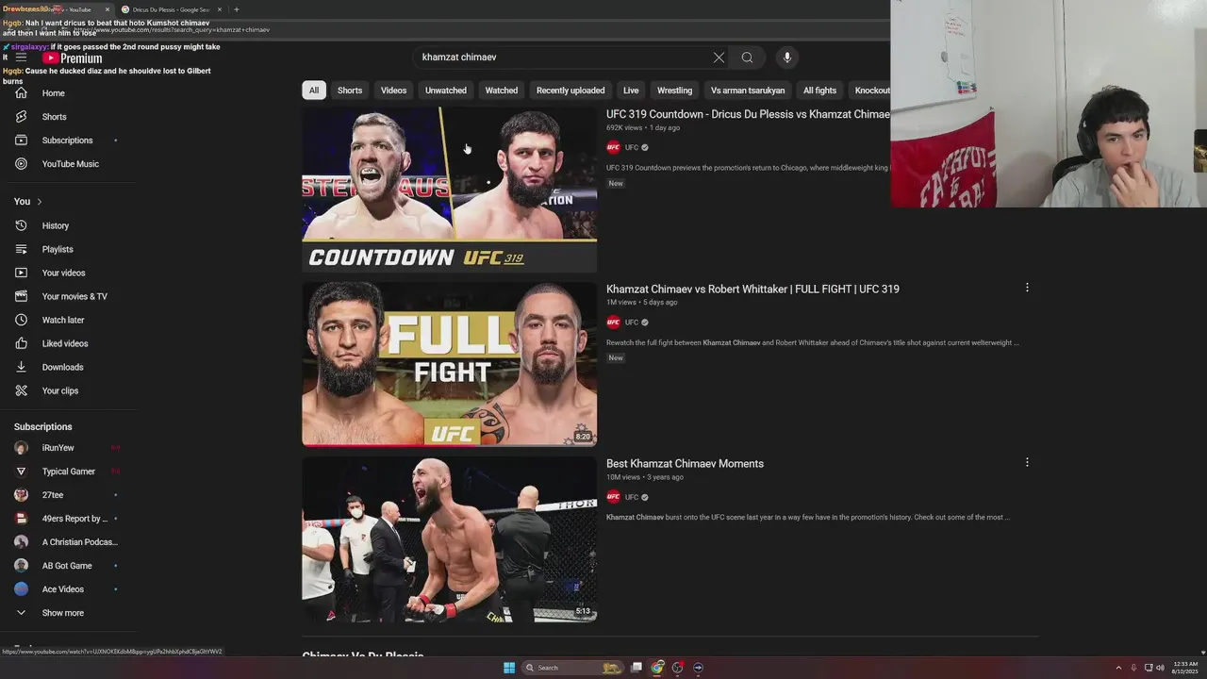
Task: Open Shorts from sidebar
Action: click(x=68, y=117)
